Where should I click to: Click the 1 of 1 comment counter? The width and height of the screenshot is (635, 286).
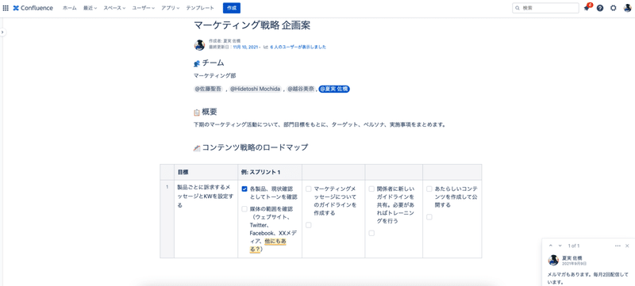coord(574,246)
